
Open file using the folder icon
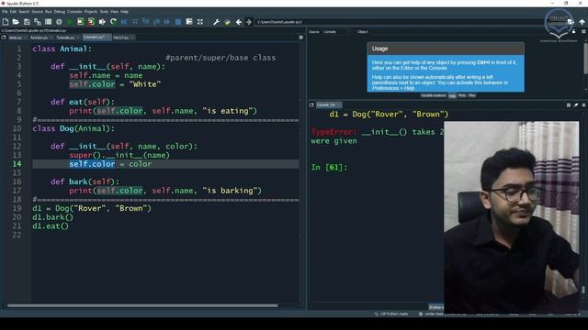pos(16,22)
